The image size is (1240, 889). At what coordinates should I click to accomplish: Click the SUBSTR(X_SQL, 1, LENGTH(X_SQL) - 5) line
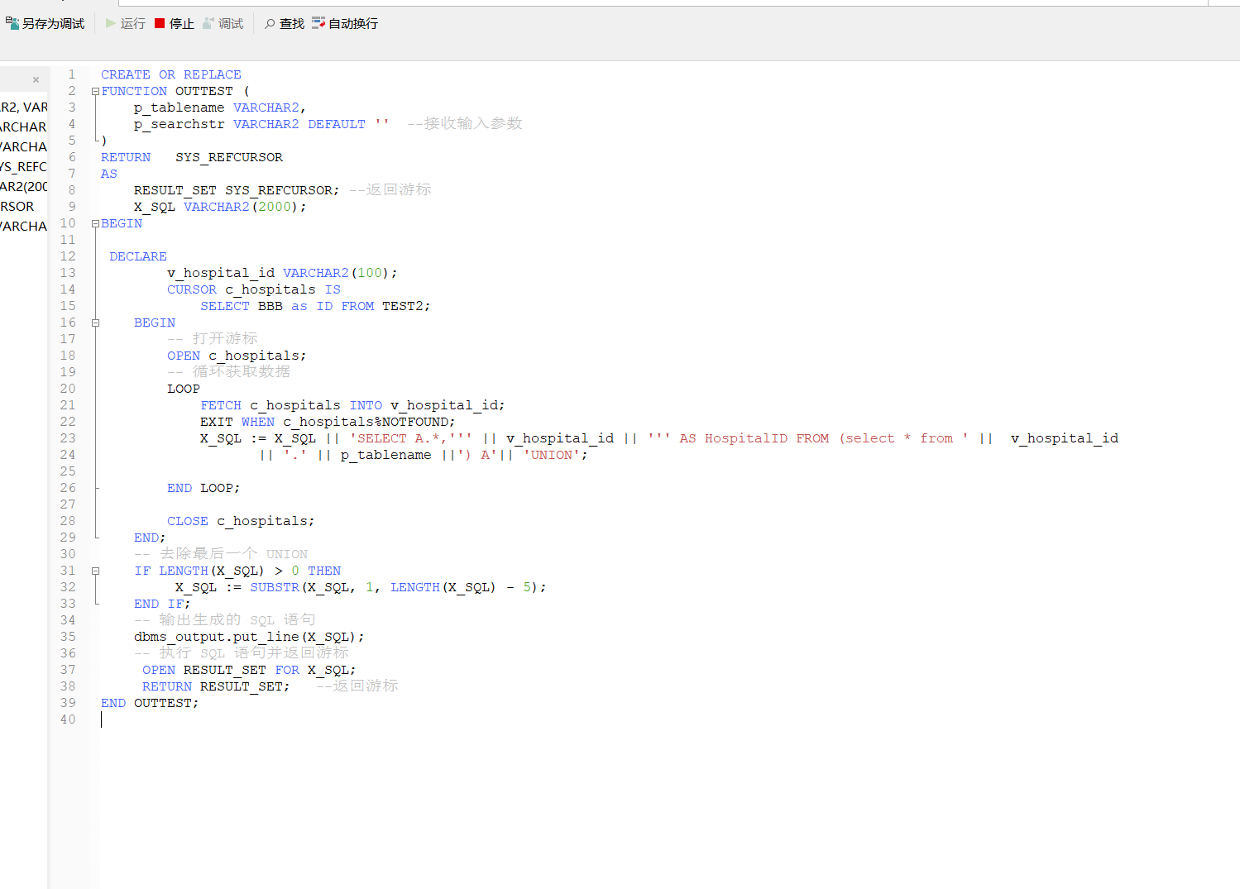(361, 587)
